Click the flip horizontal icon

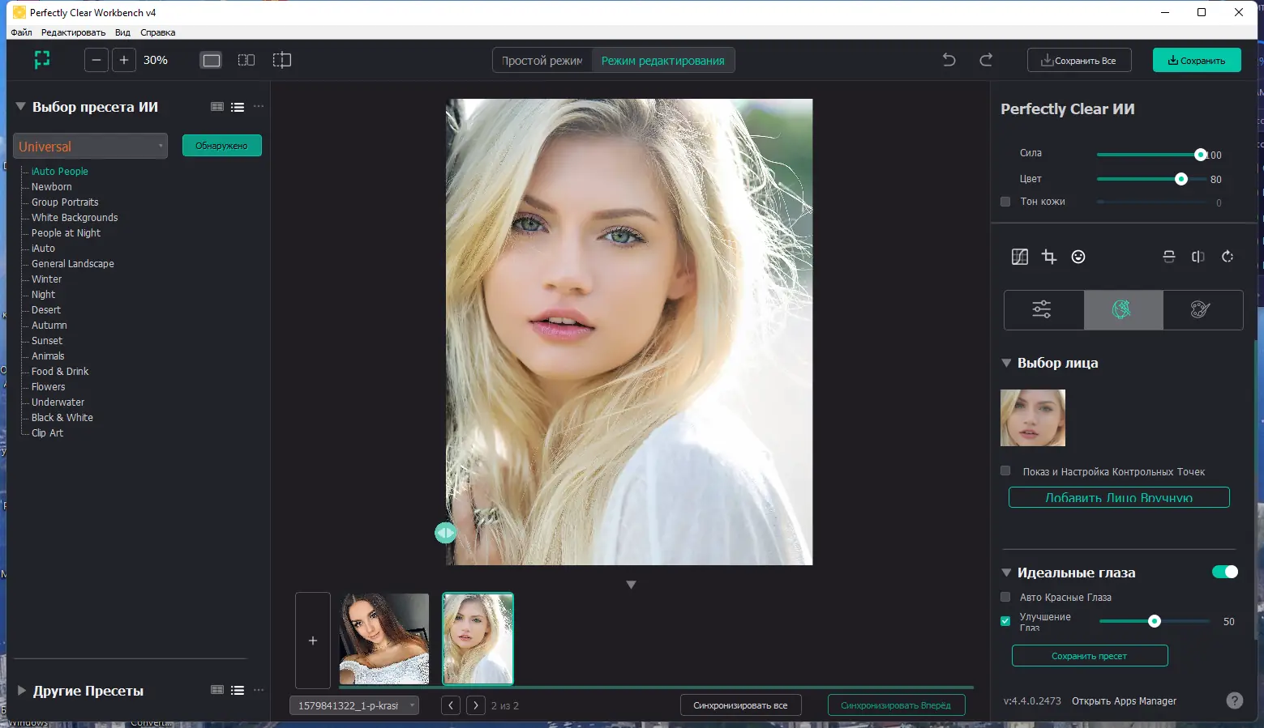pyautogui.click(x=1198, y=257)
